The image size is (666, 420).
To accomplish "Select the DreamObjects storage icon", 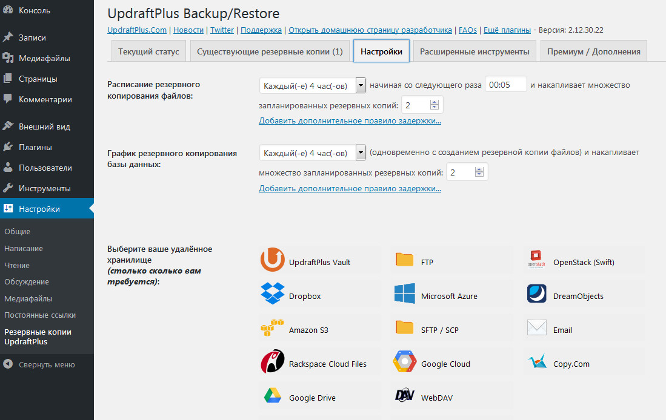I will pos(537,294).
